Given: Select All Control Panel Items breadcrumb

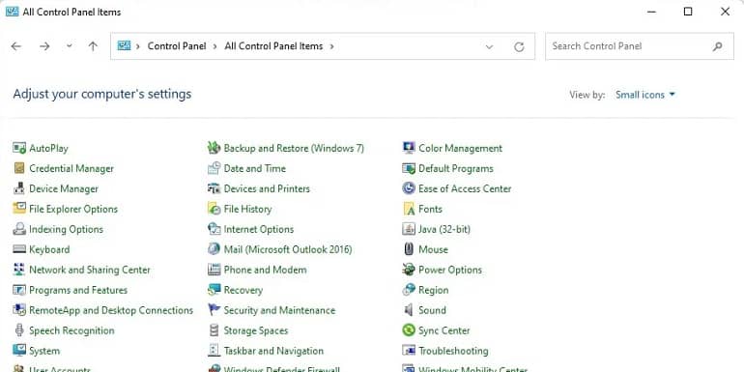Looking at the screenshot, I should (273, 46).
